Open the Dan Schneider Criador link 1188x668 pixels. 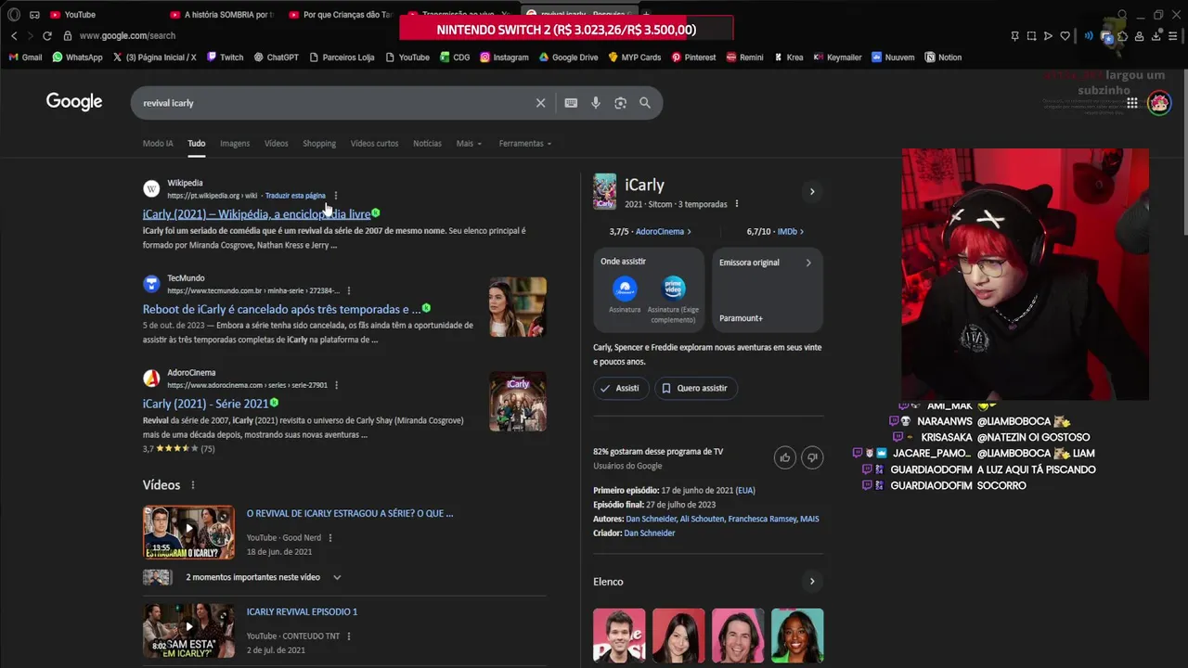click(x=650, y=533)
